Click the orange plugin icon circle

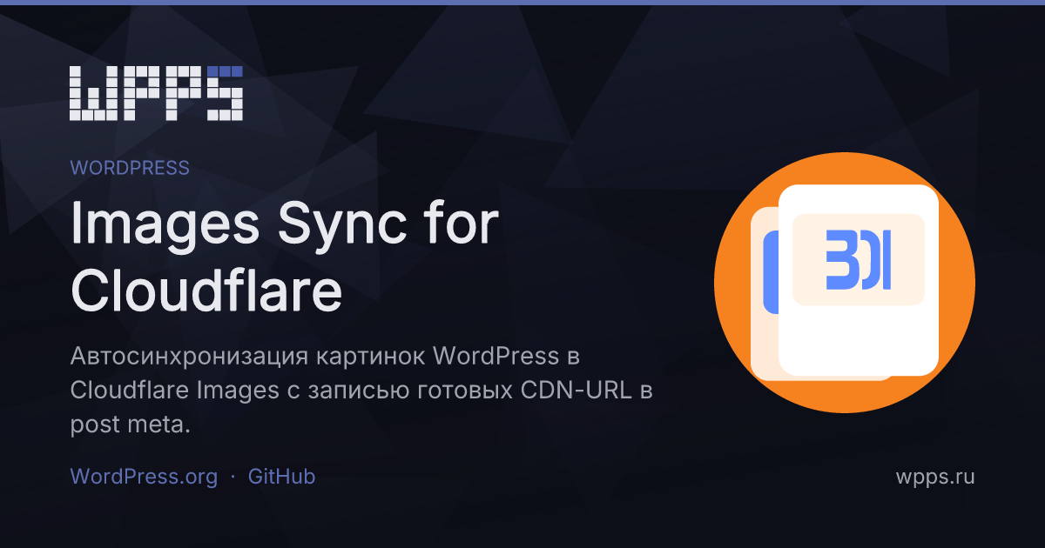tap(845, 283)
